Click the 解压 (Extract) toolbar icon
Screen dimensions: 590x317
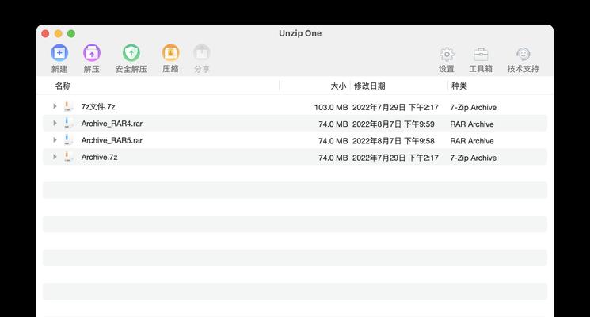click(92, 53)
